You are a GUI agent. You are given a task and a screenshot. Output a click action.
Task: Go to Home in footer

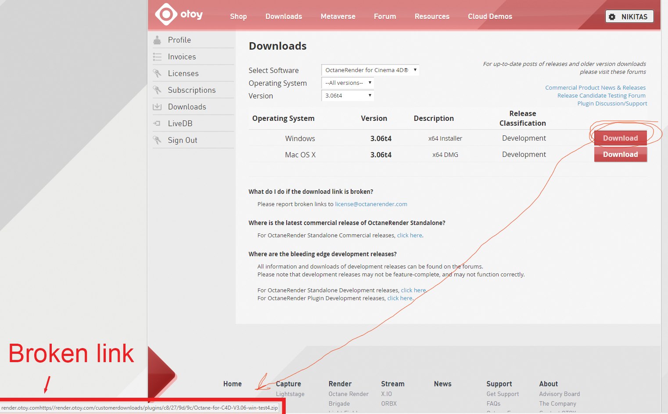233,384
